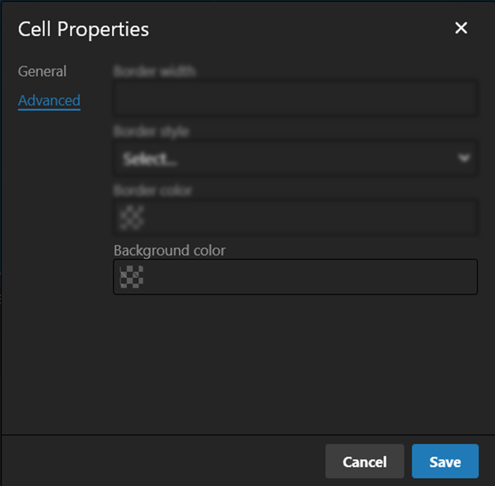Image resolution: width=495 pixels, height=486 pixels.
Task: Open the Border color checkered swatch picker
Action: [x=131, y=218]
